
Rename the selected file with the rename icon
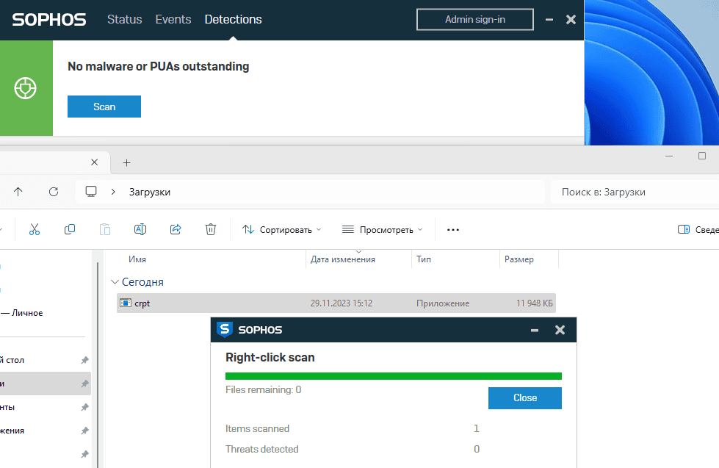[140, 229]
